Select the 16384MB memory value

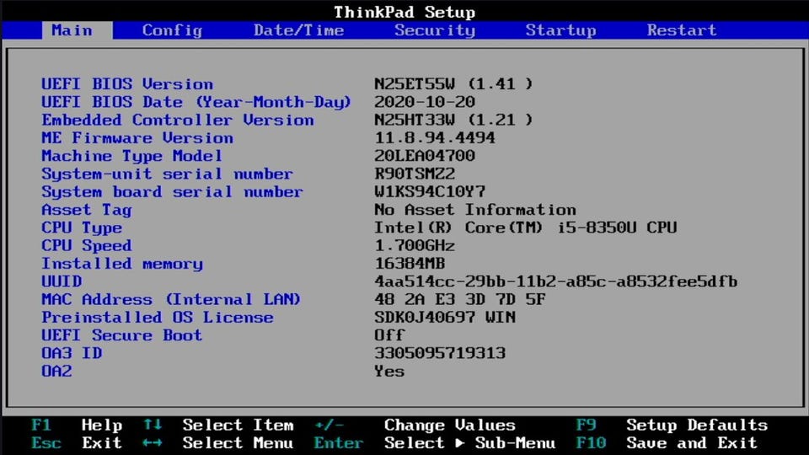tap(410, 264)
